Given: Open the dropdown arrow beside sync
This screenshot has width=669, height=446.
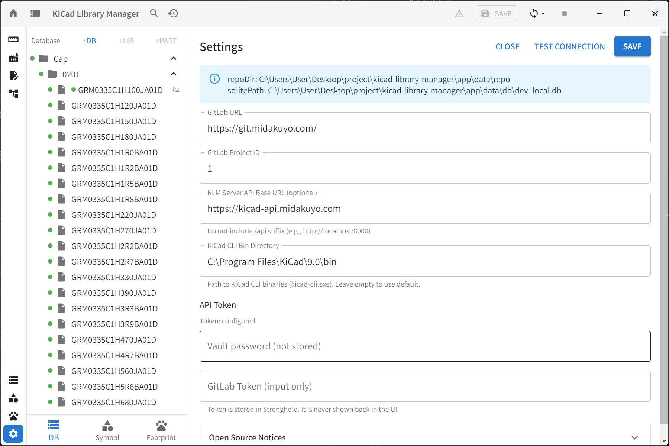Looking at the screenshot, I should click(x=543, y=14).
